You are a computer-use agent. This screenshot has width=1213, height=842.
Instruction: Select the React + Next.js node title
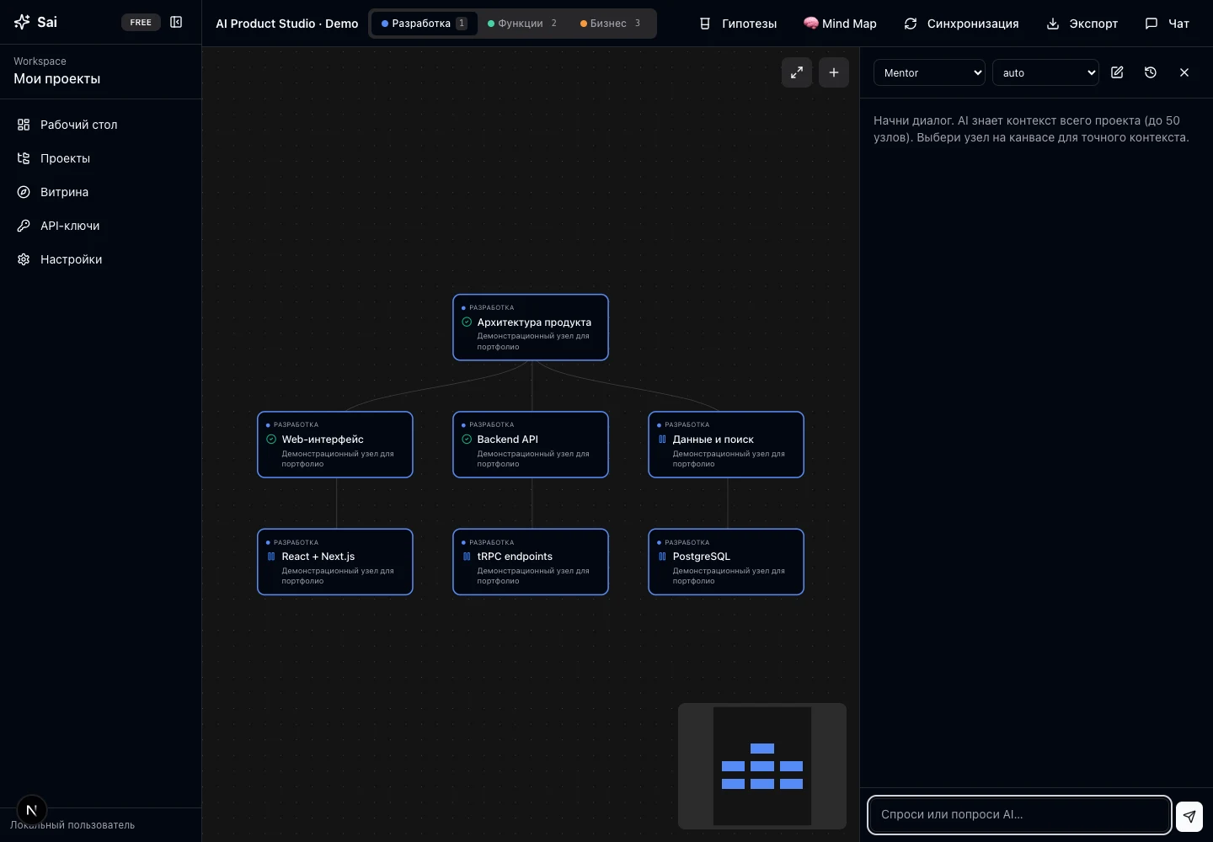[318, 556]
